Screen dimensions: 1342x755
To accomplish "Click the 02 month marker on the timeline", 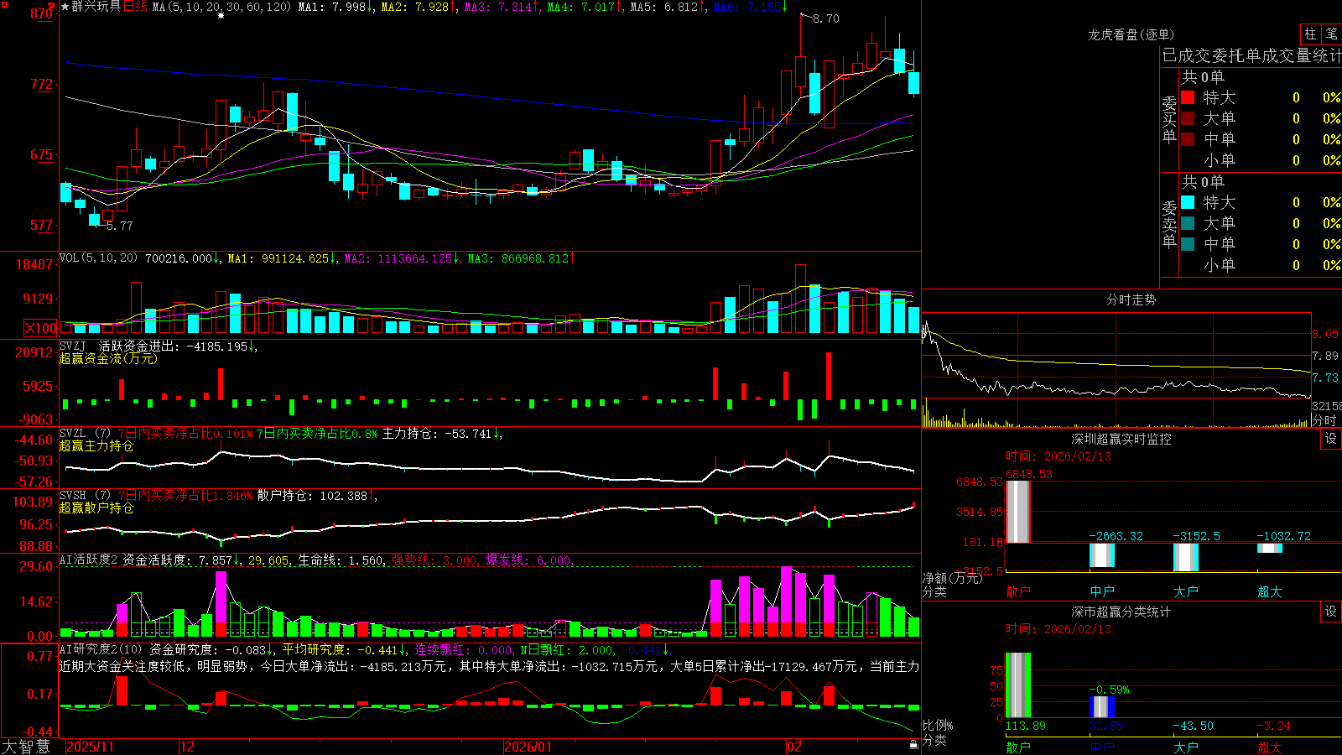I will (794, 747).
